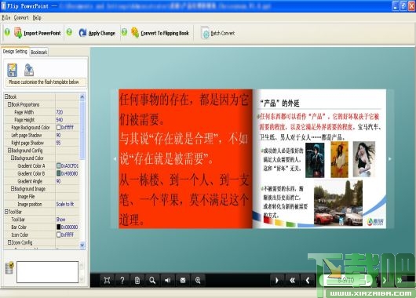The width and height of the screenshot is (416, 298).
Task: Toggle fullscreen in the viewer toolbar
Action: tap(107, 280)
